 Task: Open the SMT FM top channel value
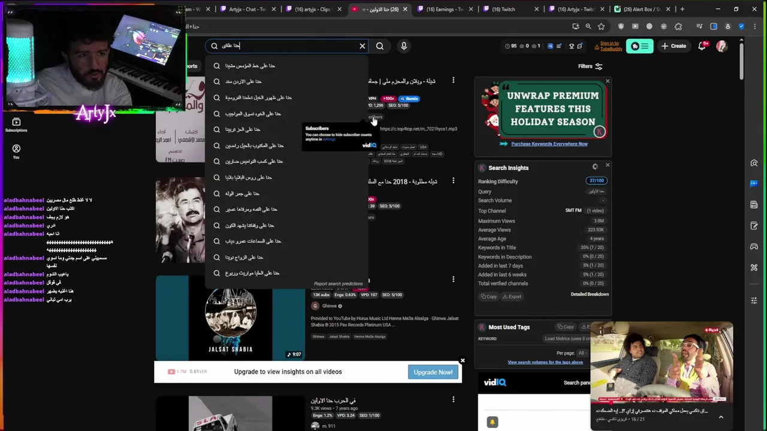click(573, 211)
